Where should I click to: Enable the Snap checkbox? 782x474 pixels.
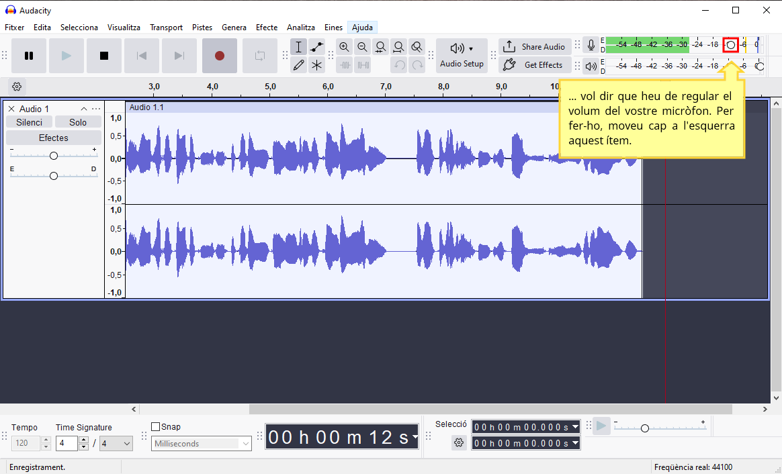pyautogui.click(x=156, y=426)
